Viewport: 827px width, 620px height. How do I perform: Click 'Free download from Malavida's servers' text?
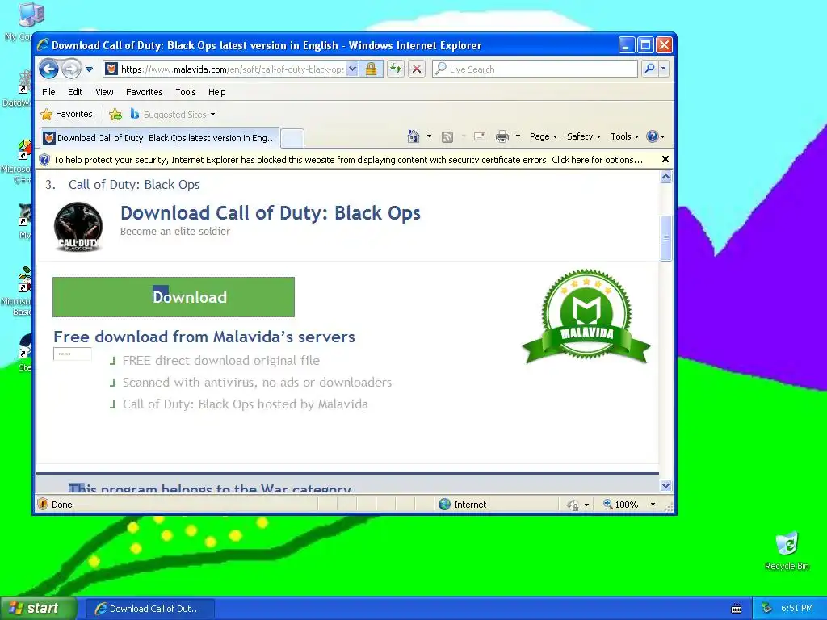point(204,337)
